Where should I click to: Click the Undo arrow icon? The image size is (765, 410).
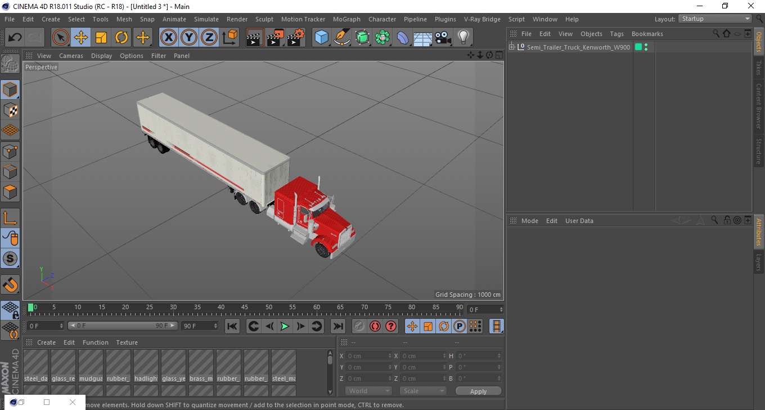[15, 38]
